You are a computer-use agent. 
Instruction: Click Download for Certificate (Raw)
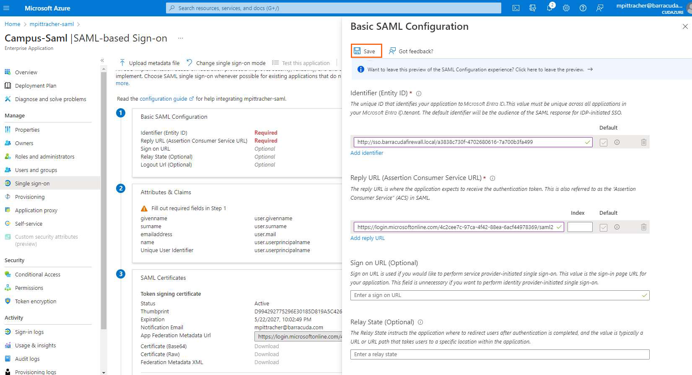coord(267,354)
